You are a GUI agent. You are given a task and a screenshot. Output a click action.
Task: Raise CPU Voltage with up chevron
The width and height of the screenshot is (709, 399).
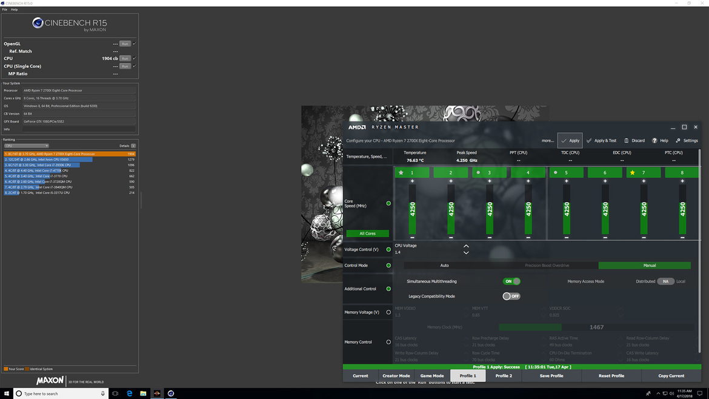tap(466, 246)
